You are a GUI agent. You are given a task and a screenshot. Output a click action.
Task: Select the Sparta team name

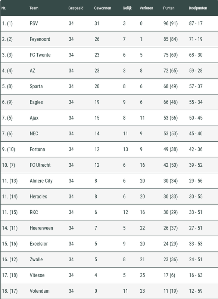pos(36,86)
